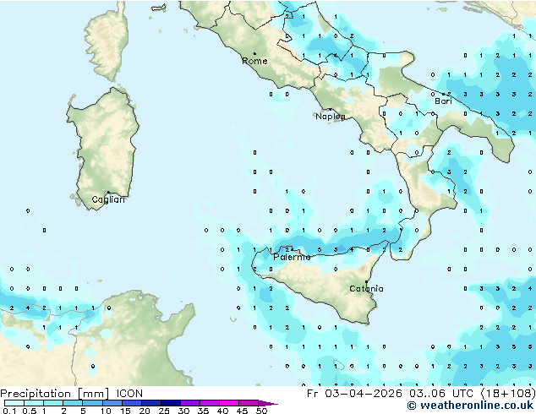Click the '03..06 UTC' time text
Screen dimensions: 536x414
pos(441,394)
